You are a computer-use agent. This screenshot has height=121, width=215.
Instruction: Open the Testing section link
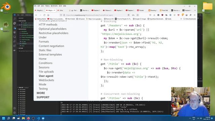[43, 89]
